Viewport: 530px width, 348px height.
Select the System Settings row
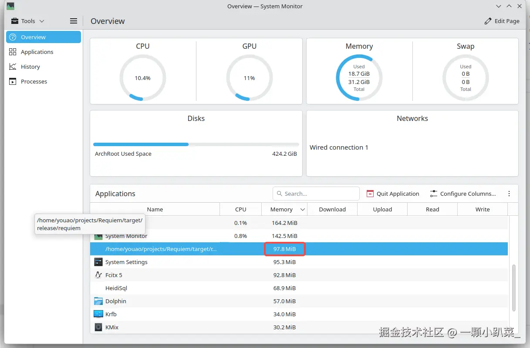click(x=299, y=262)
